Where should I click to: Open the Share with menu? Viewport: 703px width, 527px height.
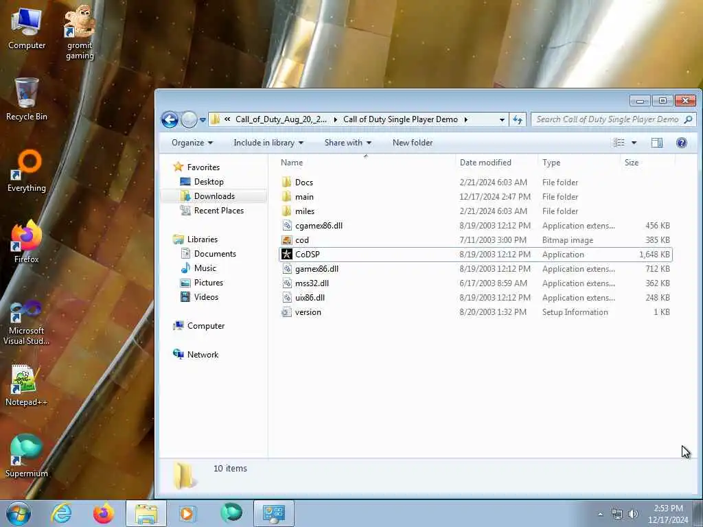click(x=348, y=143)
